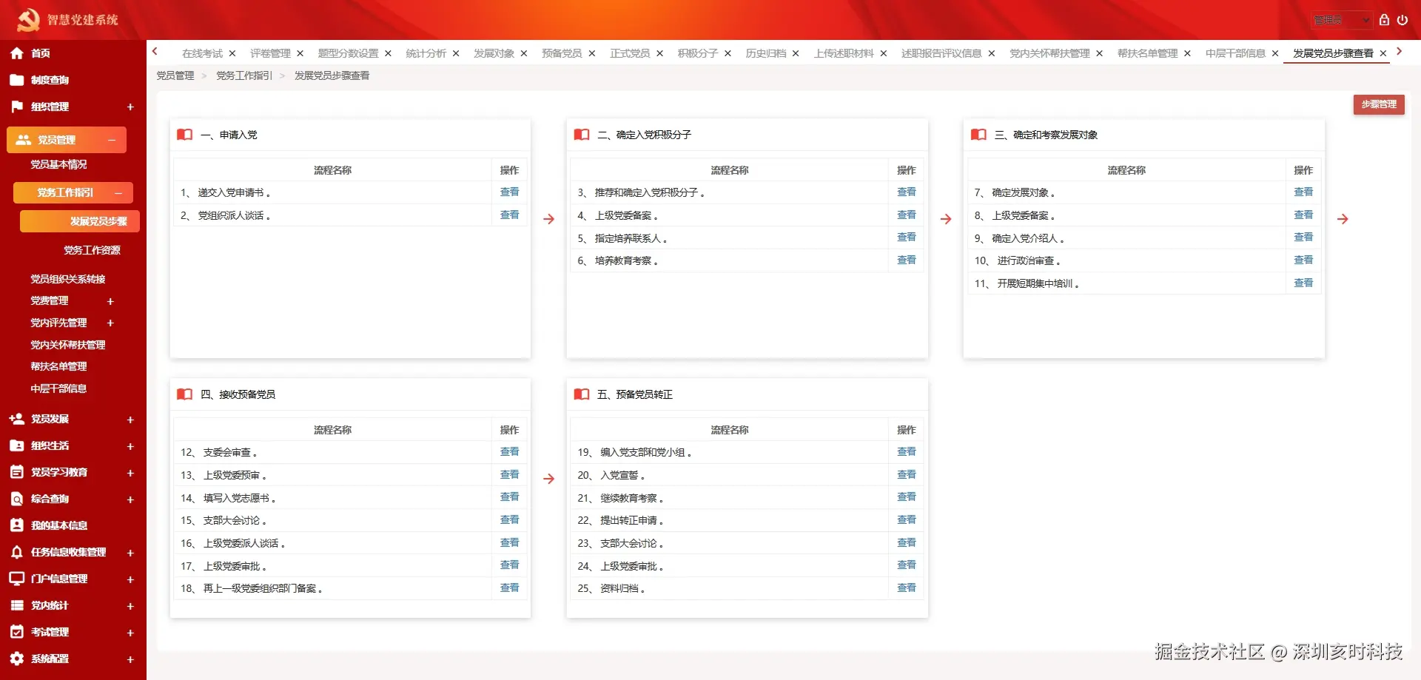This screenshot has width=1421, height=680.
Task: Switch to the 正式党员 tab
Action: coord(630,53)
